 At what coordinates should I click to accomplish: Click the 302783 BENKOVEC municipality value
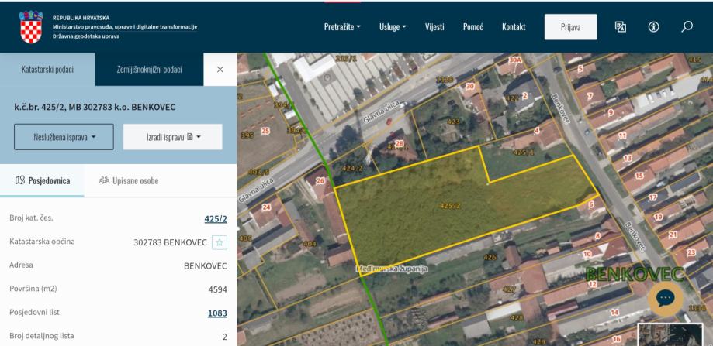170,242
